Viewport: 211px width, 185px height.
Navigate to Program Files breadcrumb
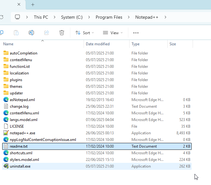click(x=109, y=17)
